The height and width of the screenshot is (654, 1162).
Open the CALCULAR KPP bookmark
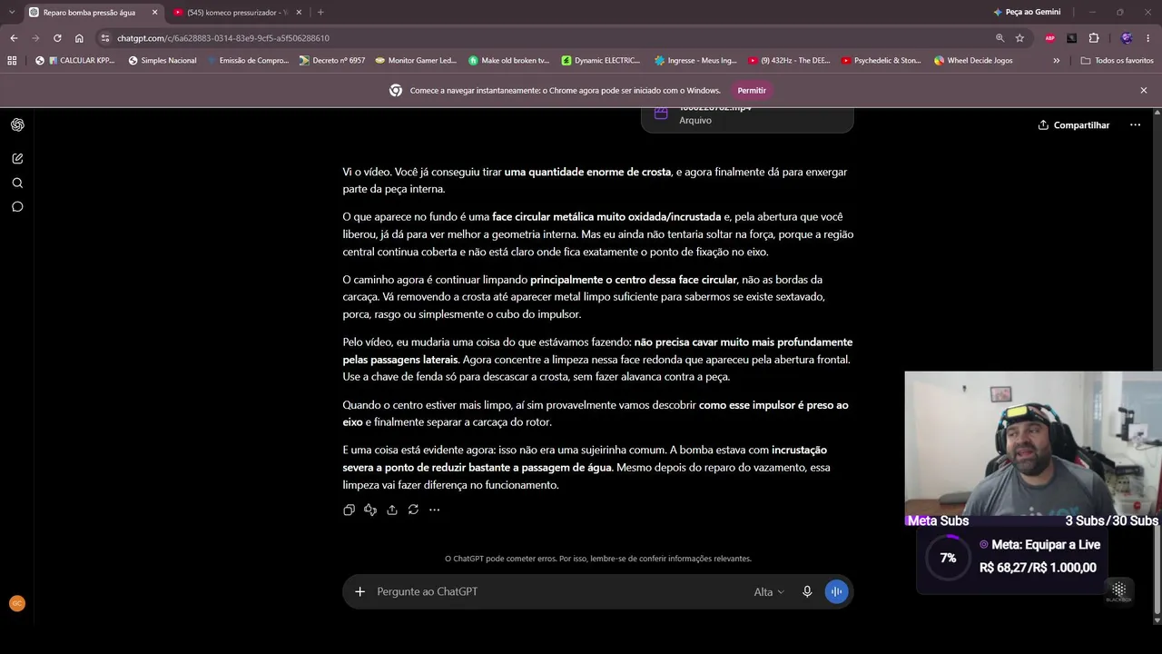tap(75, 61)
